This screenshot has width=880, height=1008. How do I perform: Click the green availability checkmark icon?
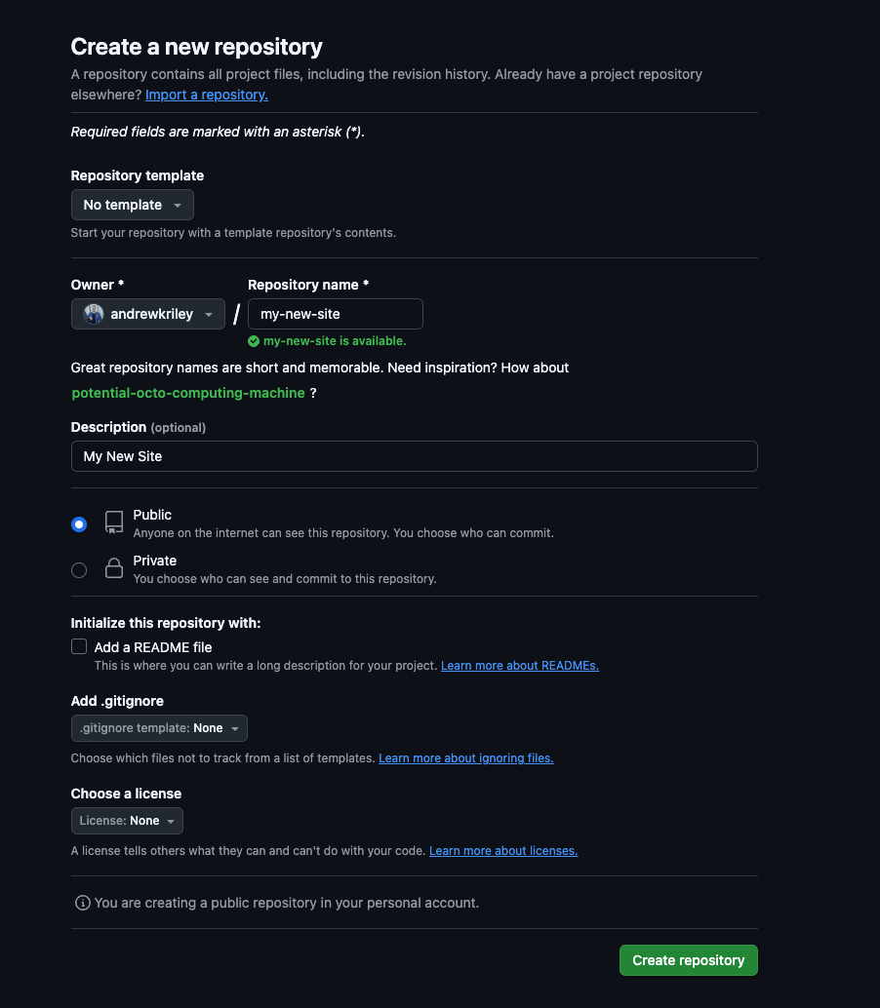point(254,341)
